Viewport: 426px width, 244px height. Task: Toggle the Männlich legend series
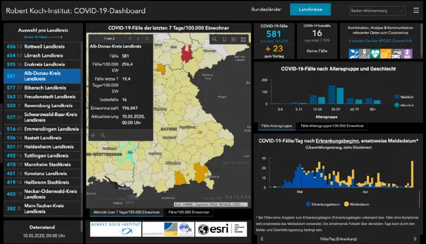[403, 105]
